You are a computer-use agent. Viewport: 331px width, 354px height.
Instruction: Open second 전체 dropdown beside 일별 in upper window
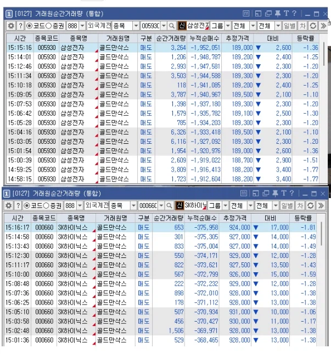pos(278,26)
